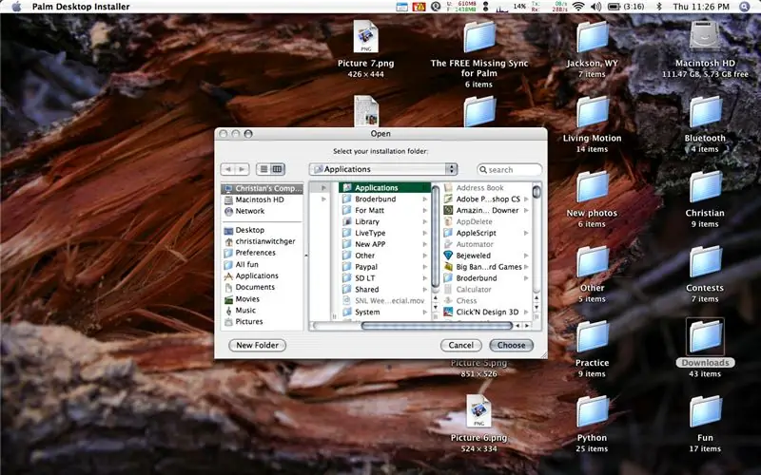Click the volume icon in the menu bar
Screen dimensions: 761x475
[x=595, y=7]
